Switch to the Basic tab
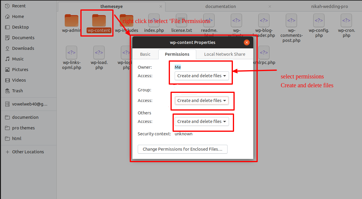Screen dimensions: 362x199 145,54
